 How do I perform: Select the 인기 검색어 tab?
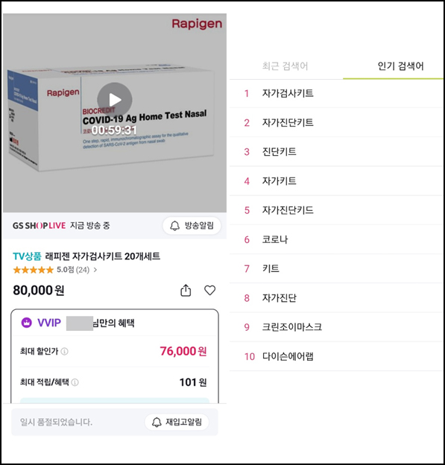tap(400, 66)
